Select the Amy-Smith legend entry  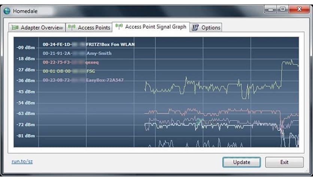pos(77,53)
